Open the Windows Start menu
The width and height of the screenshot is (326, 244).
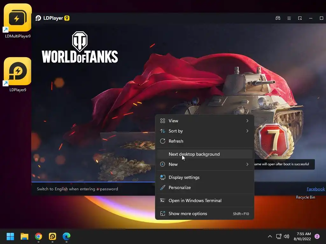pyautogui.click(x=10, y=236)
